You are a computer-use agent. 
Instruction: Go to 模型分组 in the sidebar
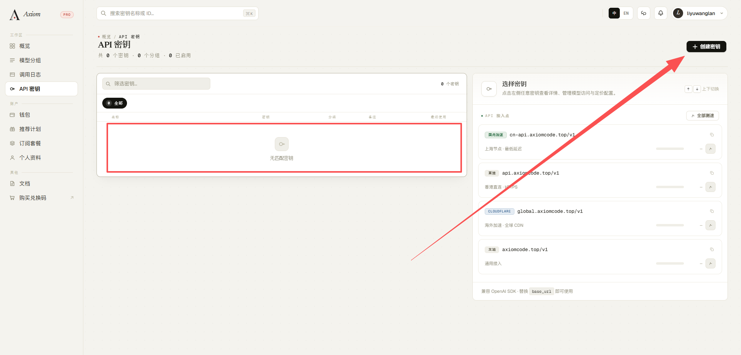tap(42, 60)
